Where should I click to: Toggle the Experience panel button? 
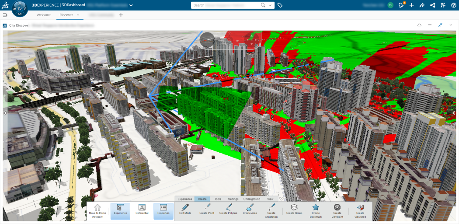[x=120, y=211]
